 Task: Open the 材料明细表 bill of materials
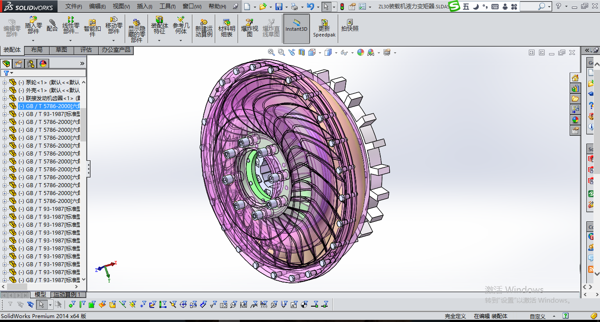pyautogui.click(x=227, y=28)
